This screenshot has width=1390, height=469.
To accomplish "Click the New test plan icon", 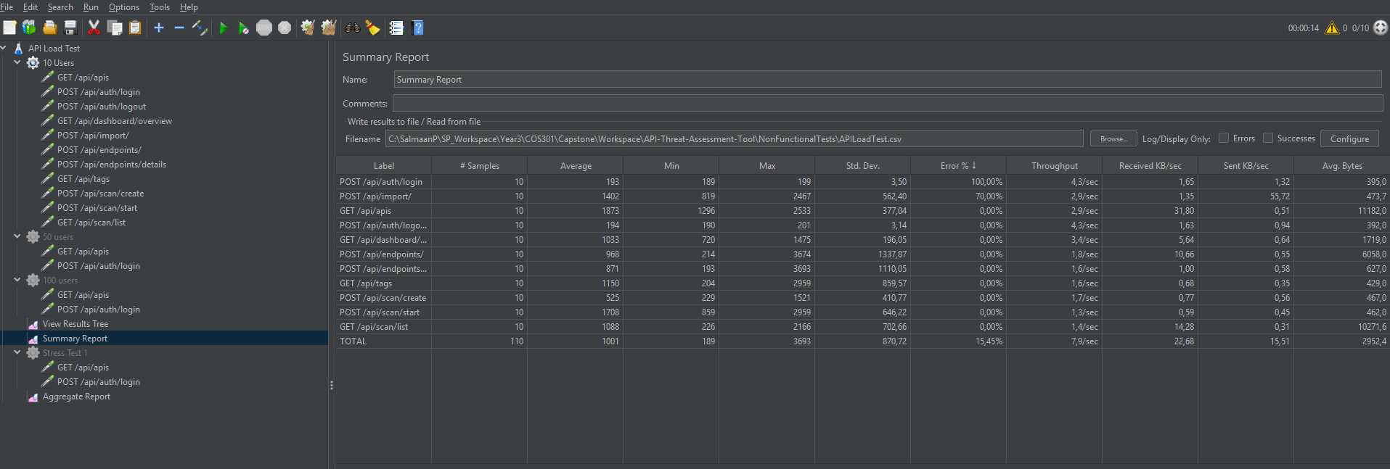I will tap(9, 28).
